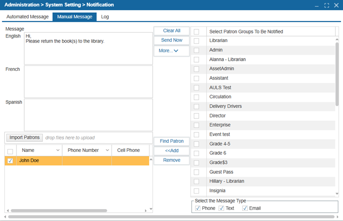Check the Librarian group checkbox
343x221 pixels.
pos(197,41)
